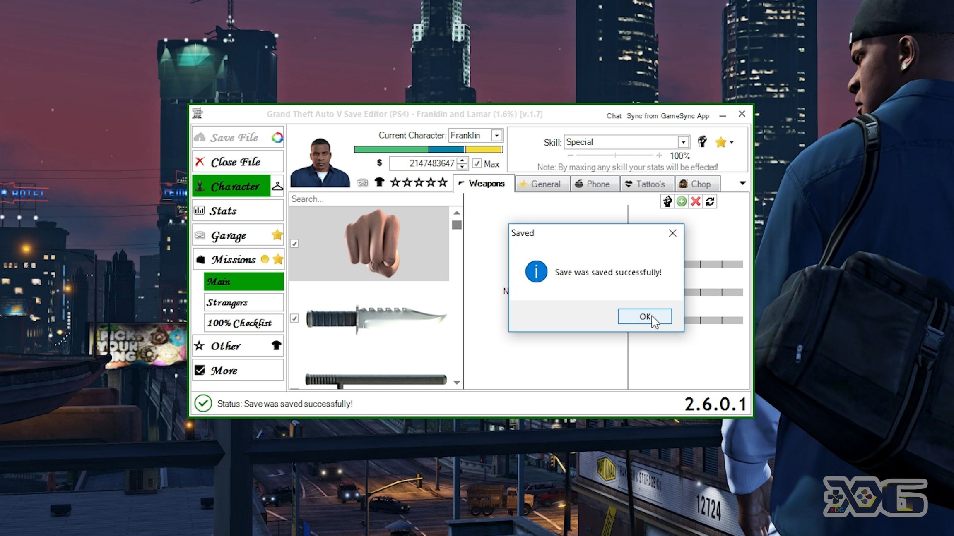
Task: Click the red X remove weapon icon
Action: tap(696, 201)
